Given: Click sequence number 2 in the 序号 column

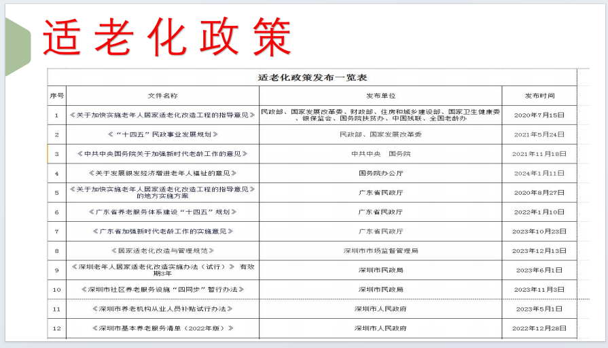Looking at the screenshot, I should (56, 134).
